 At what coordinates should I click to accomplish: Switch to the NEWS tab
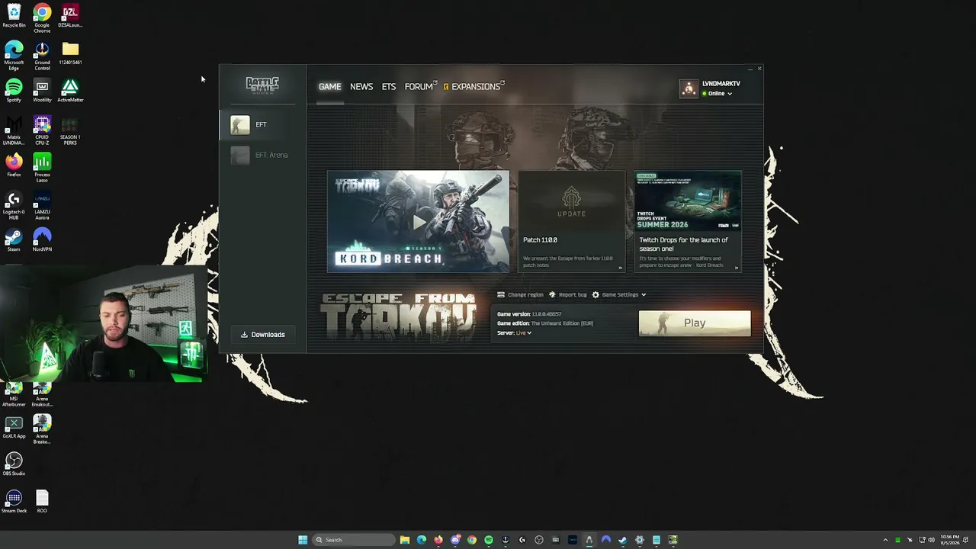tap(361, 86)
